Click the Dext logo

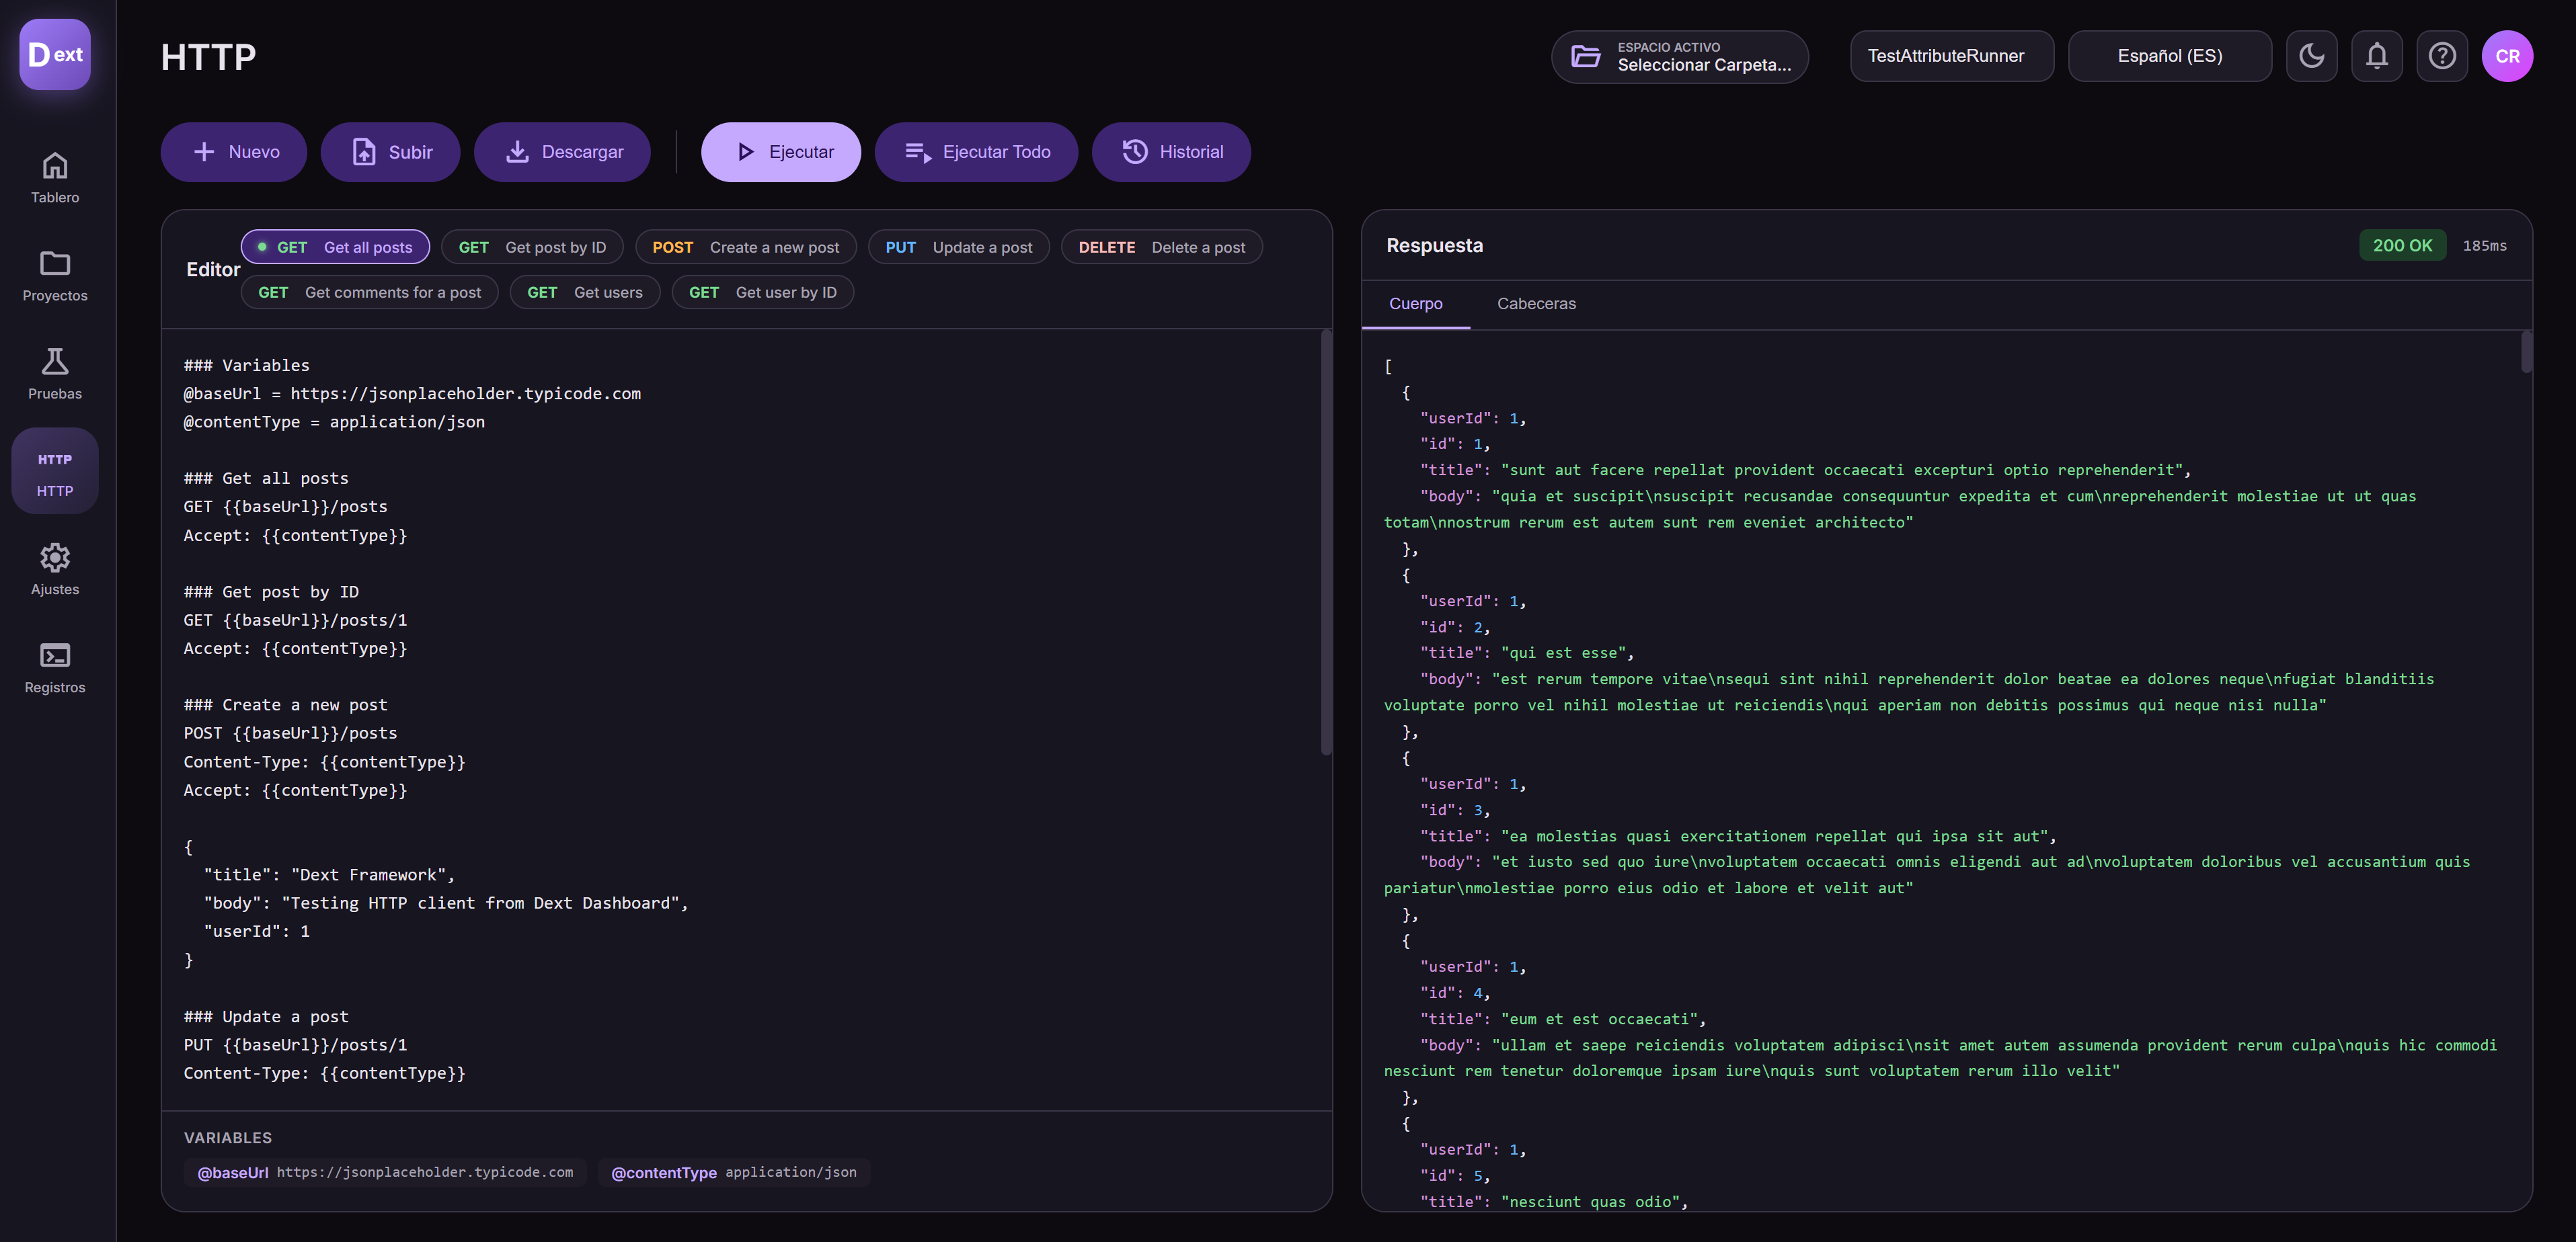click(x=55, y=54)
